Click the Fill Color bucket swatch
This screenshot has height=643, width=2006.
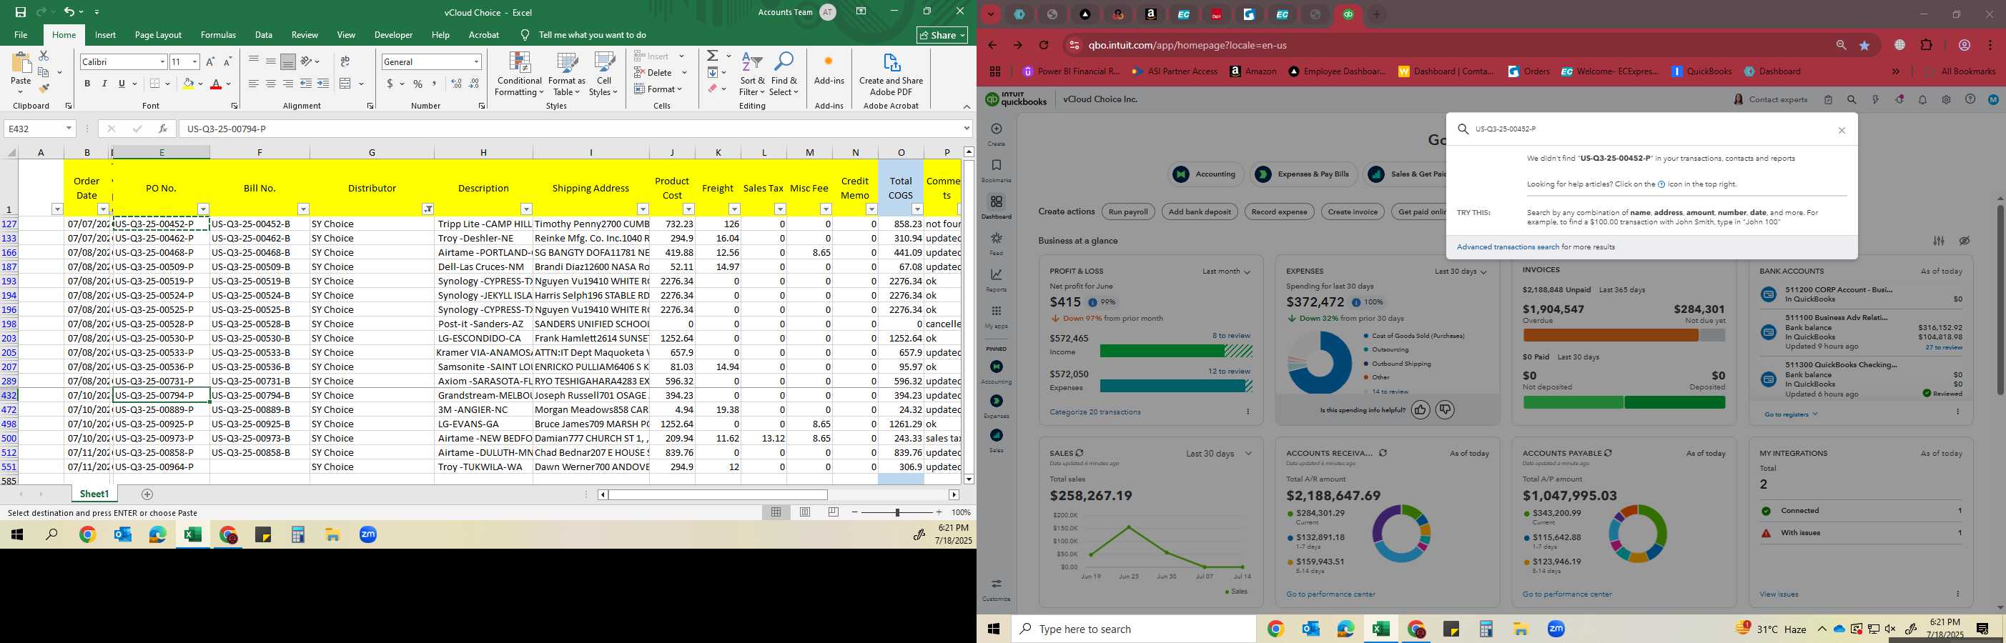click(188, 84)
